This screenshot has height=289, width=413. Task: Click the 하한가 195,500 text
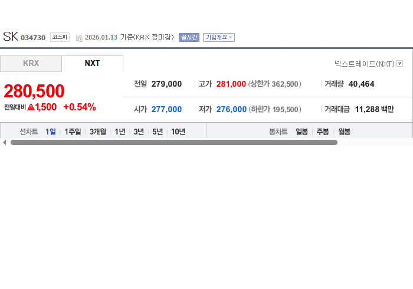(x=275, y=109)
